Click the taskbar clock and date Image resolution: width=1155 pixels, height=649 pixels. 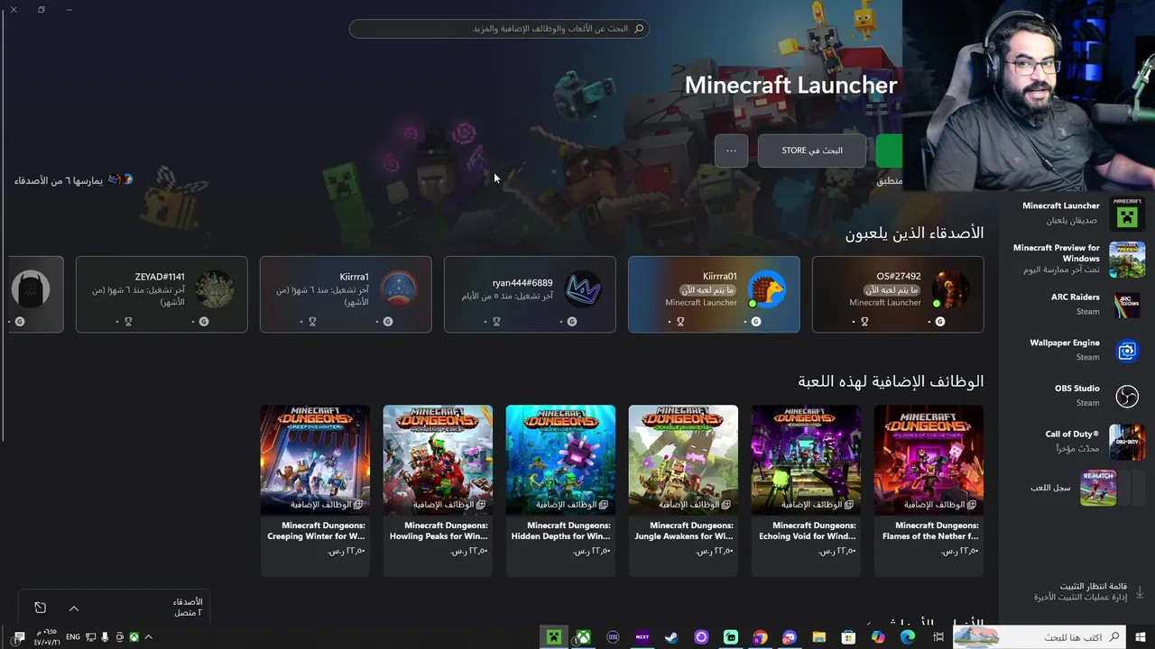pyautogui.click(x=46, y=637)
